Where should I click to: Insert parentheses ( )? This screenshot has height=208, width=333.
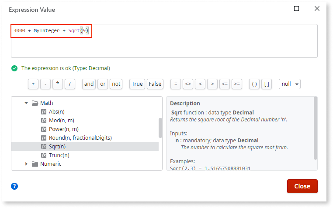[254, 84]
